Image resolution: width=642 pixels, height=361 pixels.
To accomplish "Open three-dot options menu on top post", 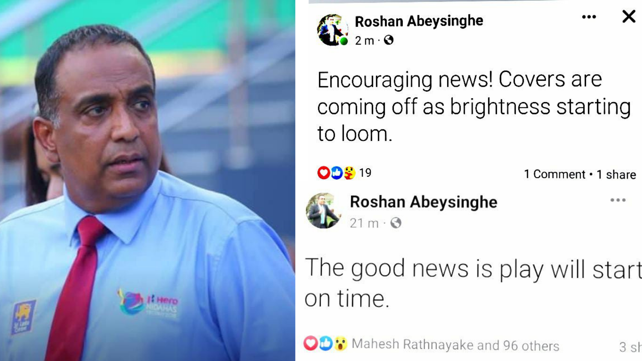I will coord(589,17).
